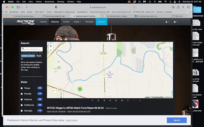The image size is (204, 127).
Task: Expand the Investments bookmarks folder
Action: click(82, 12)
